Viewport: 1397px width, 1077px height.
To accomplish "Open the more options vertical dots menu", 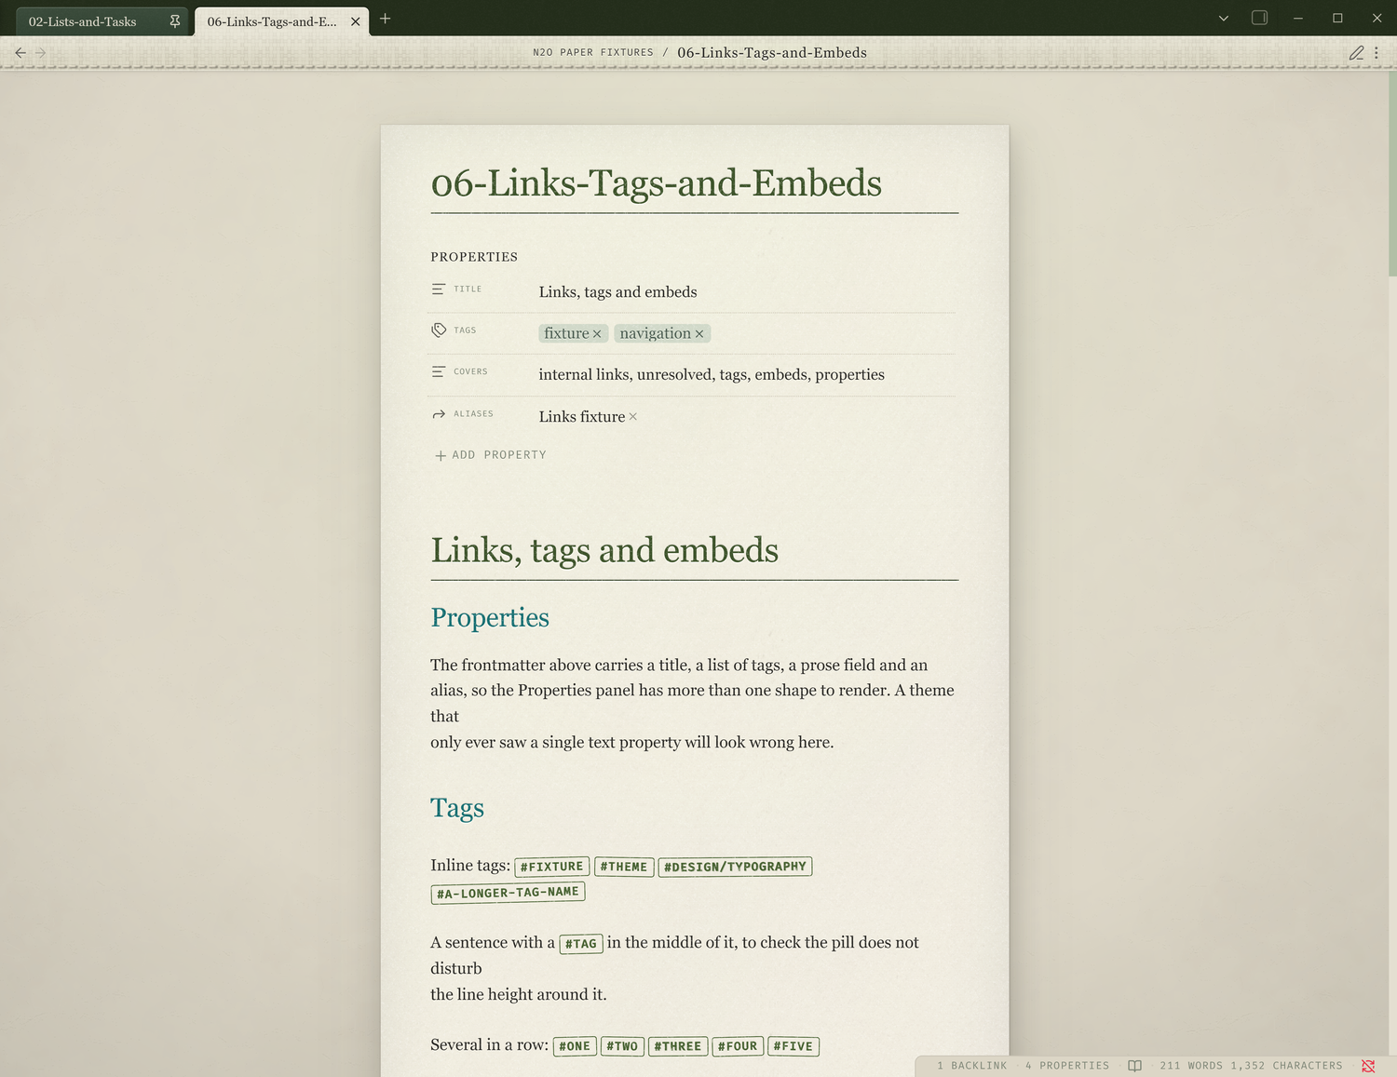I will click(1377, 53).
